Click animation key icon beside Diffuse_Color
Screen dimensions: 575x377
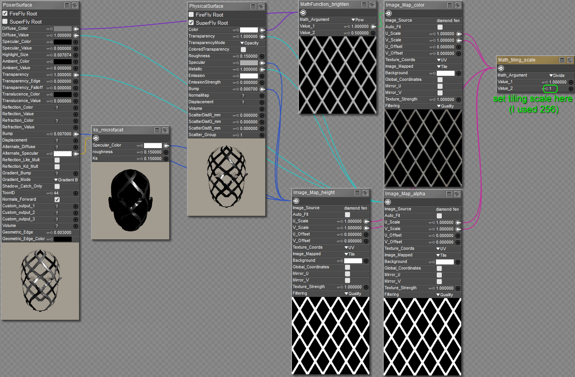pyautogui.click(x=50, y=29)
